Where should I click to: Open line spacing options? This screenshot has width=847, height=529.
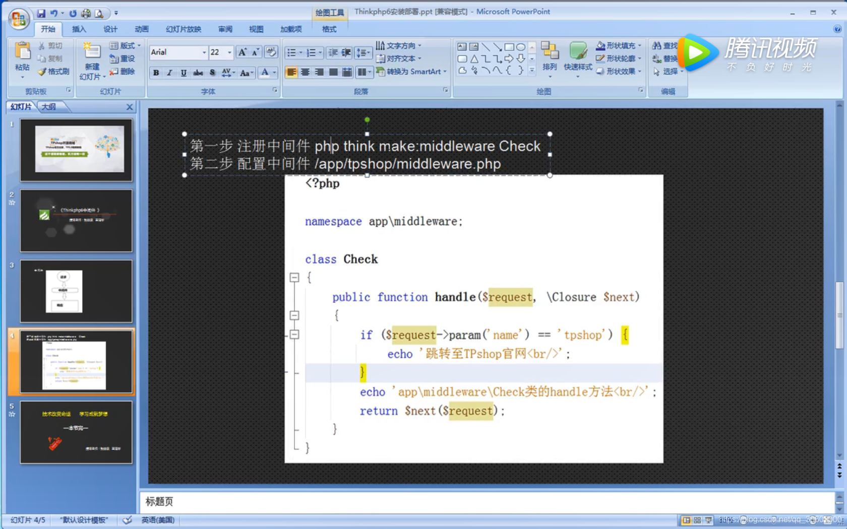362,52
